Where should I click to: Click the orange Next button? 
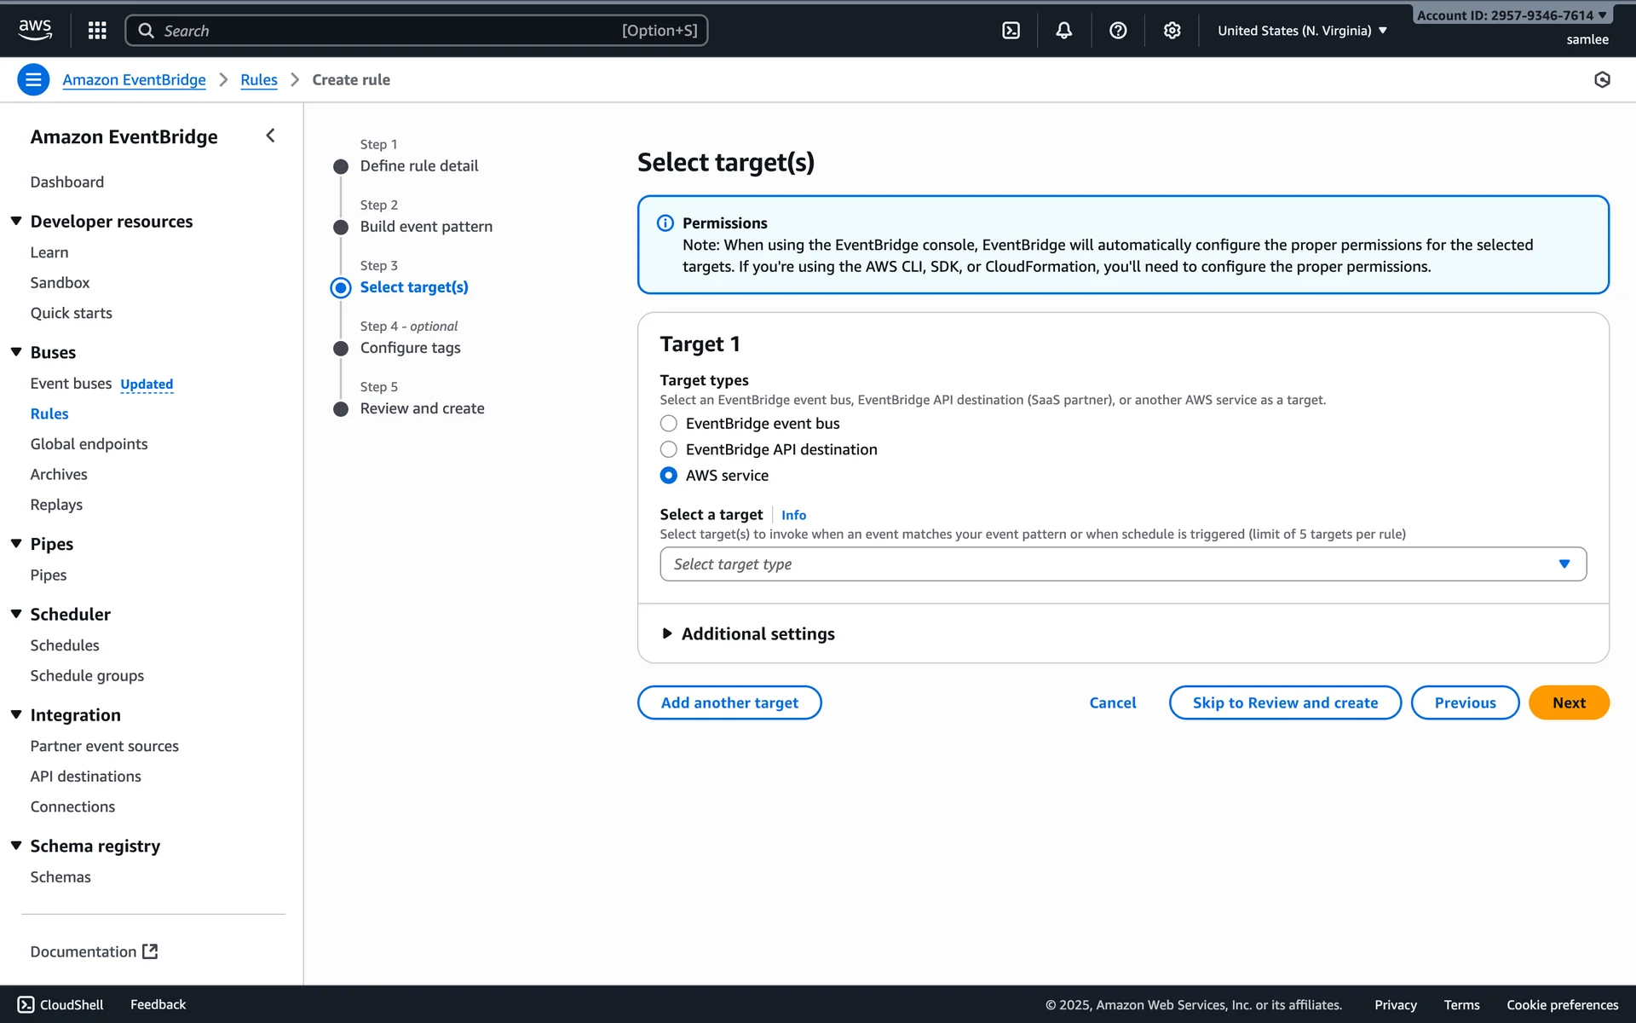[x=1568, y=702]
